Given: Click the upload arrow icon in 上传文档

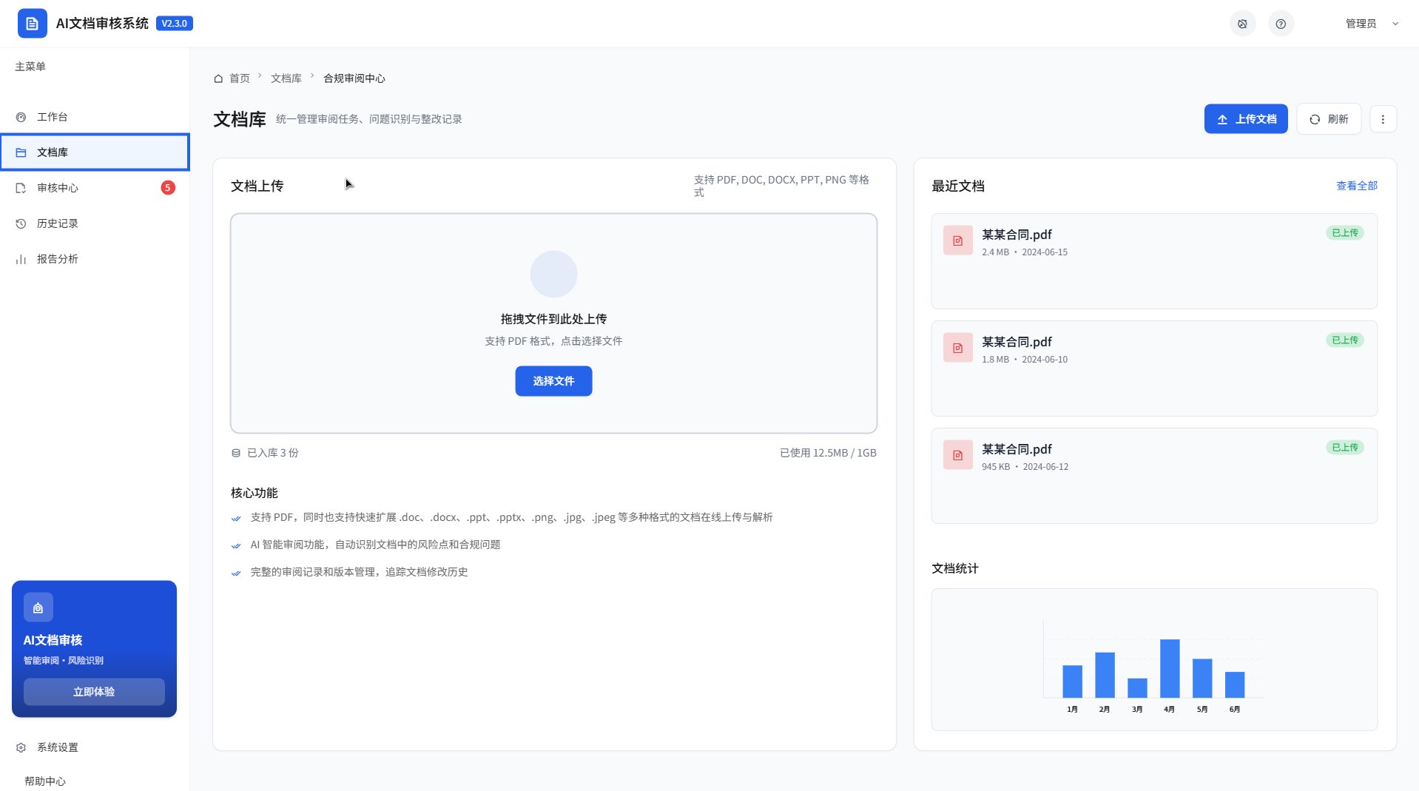Looking at the screenshot, I should click(x=1222, y=119).
